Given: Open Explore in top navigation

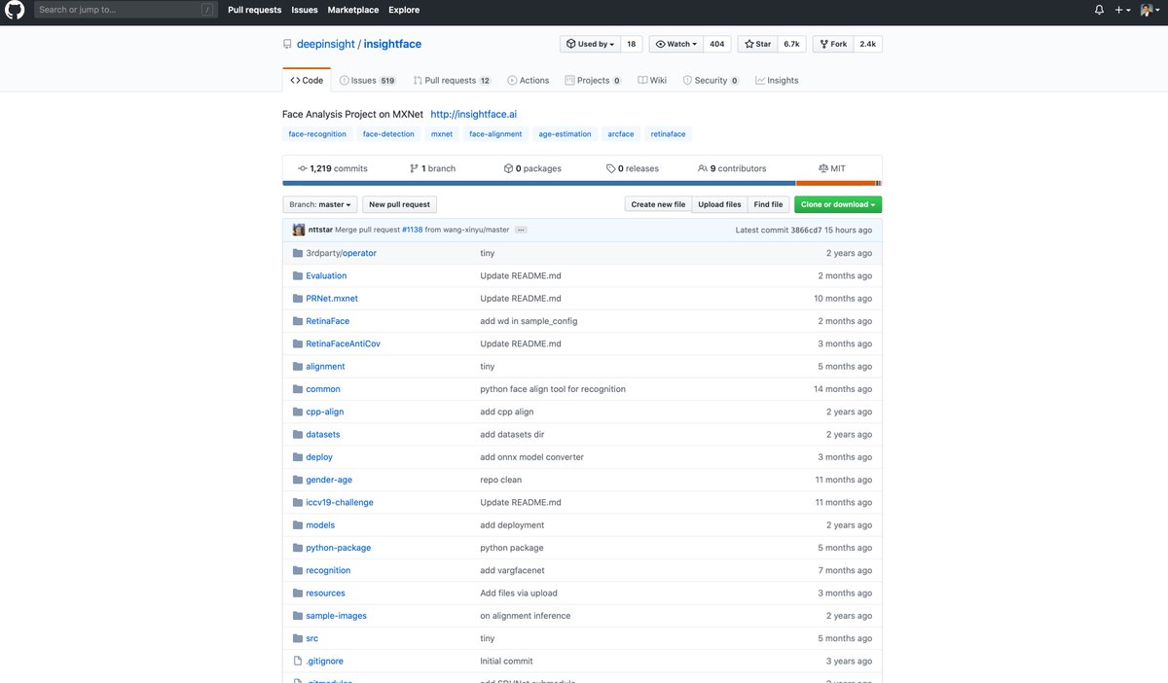Looking at the screenshot, I should [404, 10].
